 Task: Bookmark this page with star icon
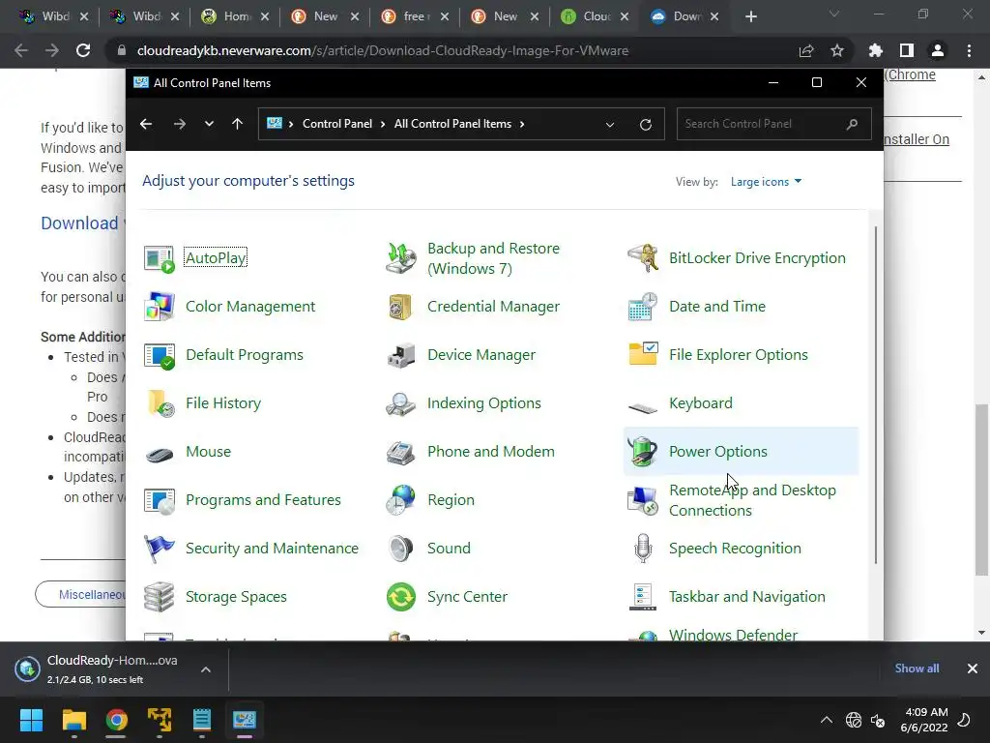[x=837, y=50]
